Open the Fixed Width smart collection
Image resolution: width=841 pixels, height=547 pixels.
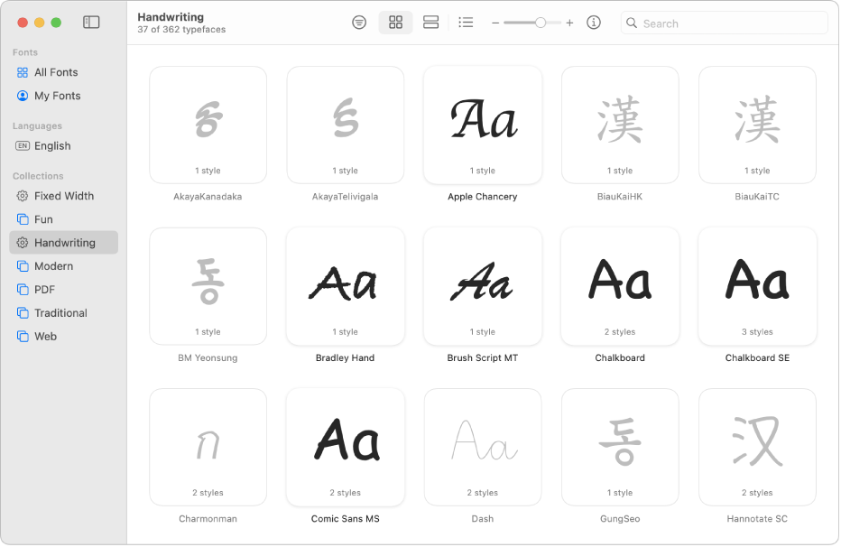click(x=63, y=196)
